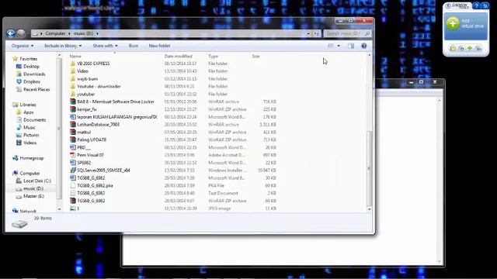Select the wajib burn folder icon

[73, 79]
